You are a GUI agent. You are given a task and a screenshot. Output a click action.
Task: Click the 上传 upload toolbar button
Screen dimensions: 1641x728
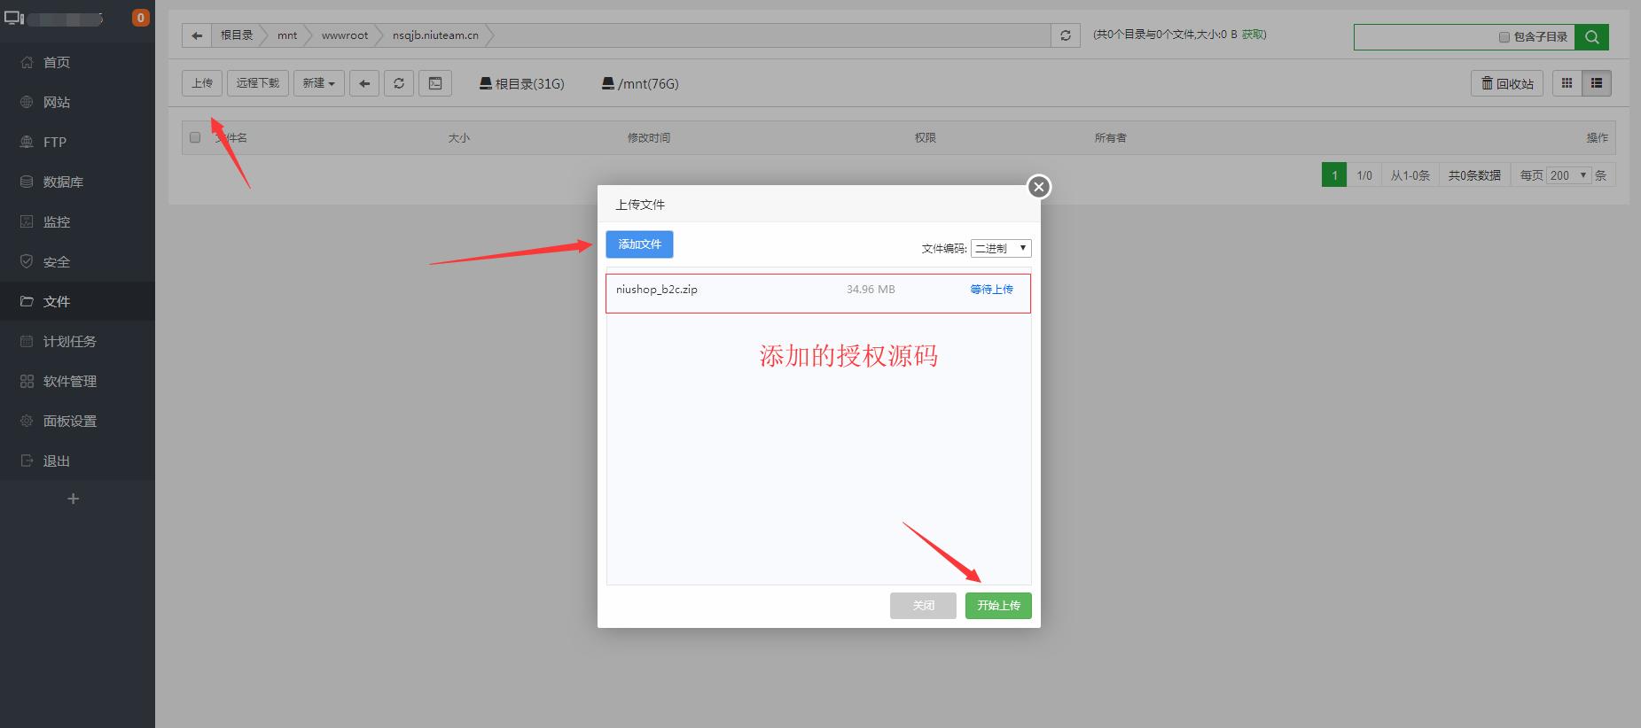202,83
